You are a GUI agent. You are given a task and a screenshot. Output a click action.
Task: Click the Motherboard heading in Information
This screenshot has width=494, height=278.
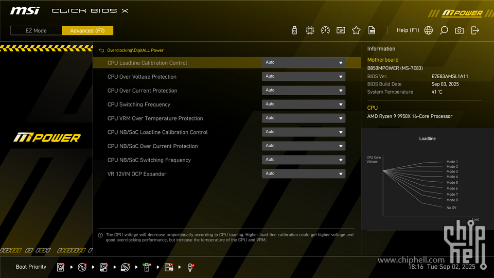point(383,60)
